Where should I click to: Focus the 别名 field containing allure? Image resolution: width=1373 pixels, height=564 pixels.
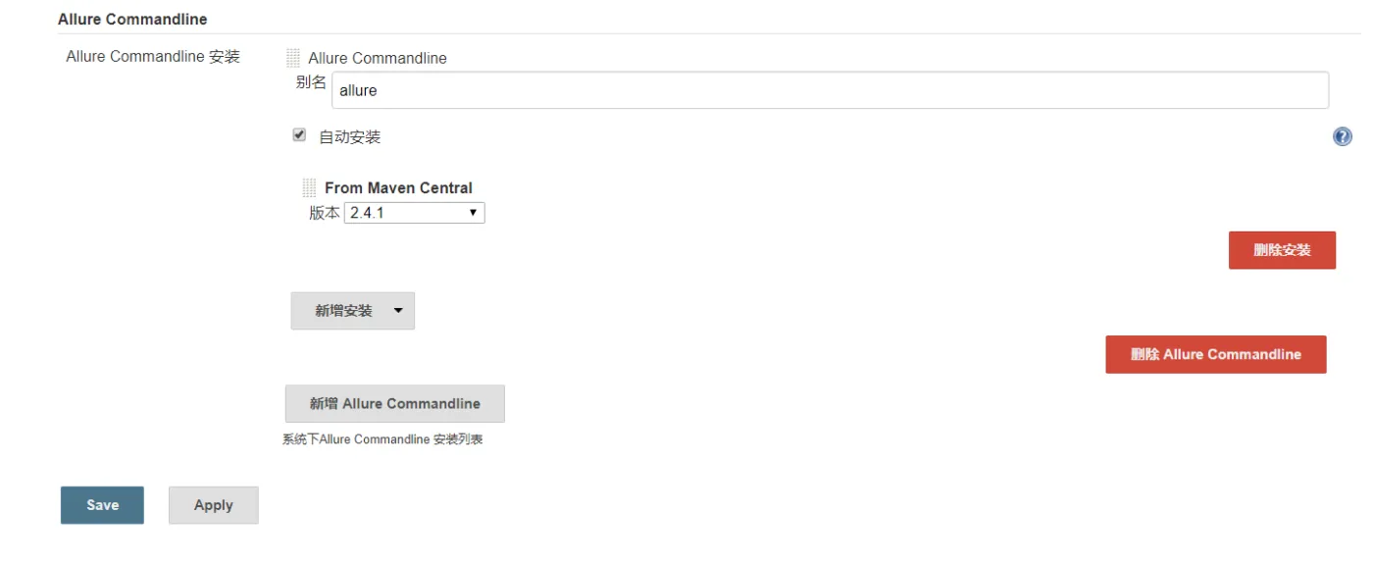click(830, 90)
